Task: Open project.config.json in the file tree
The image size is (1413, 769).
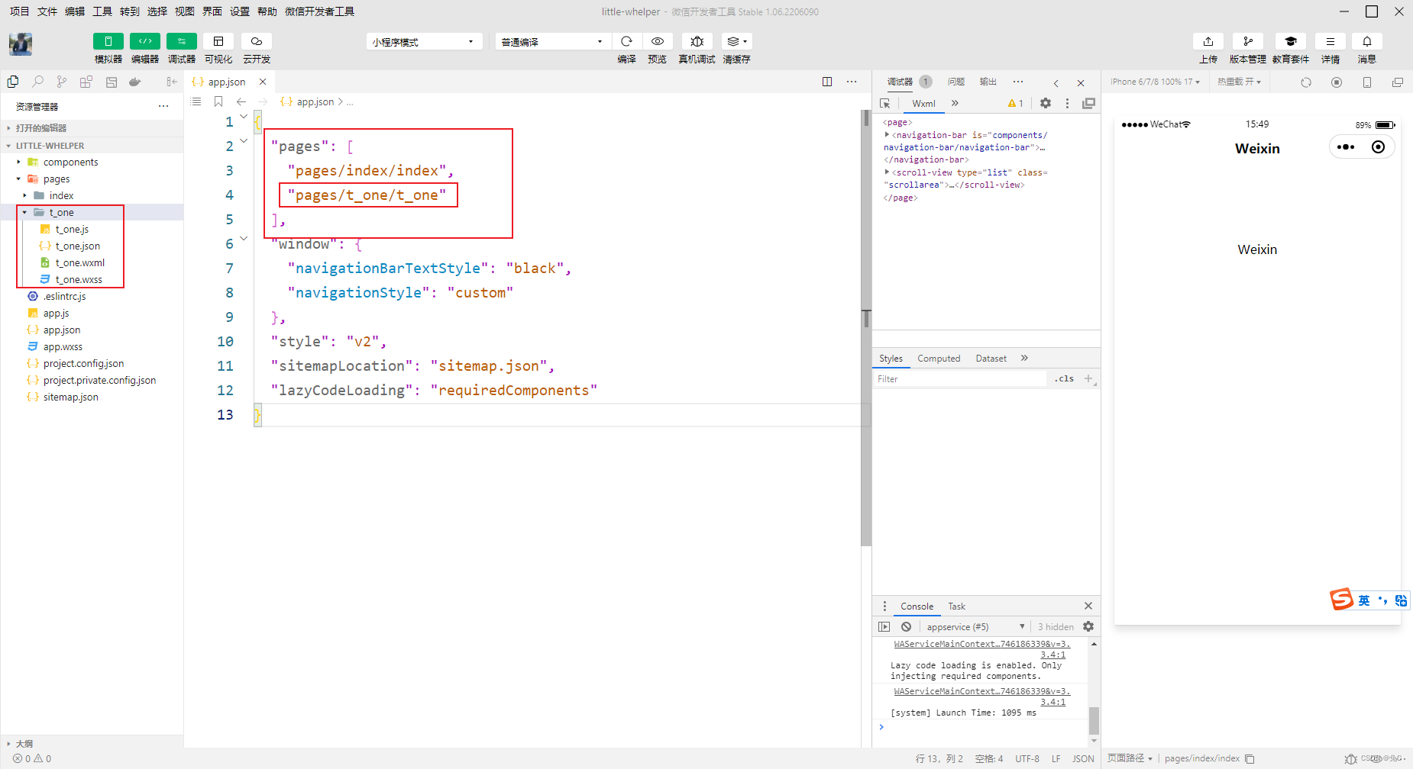Action: tap(83, 363)
